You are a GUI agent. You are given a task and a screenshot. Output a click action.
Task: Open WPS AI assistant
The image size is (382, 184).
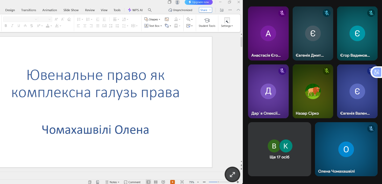click(x=135, y=10)
